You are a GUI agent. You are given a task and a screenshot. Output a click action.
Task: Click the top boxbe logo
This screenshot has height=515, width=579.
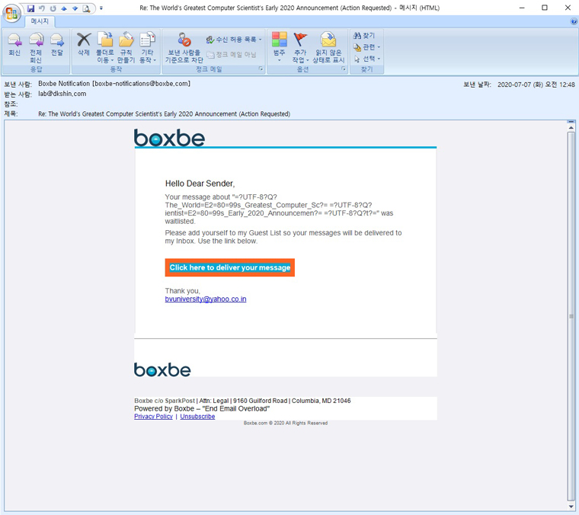click(169, 138)
